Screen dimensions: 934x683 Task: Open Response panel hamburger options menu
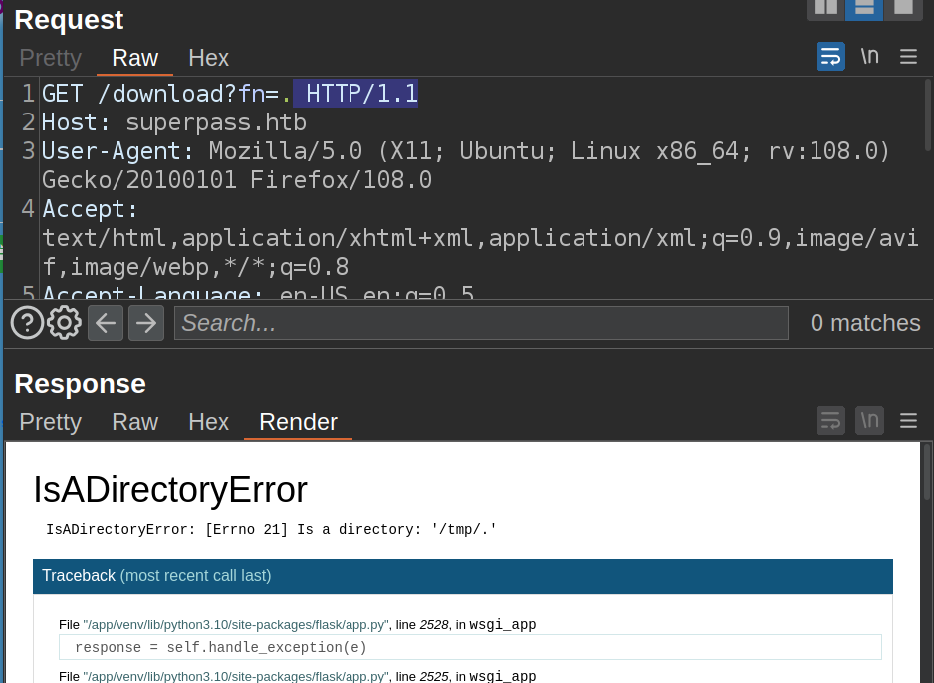coord(908,421)
